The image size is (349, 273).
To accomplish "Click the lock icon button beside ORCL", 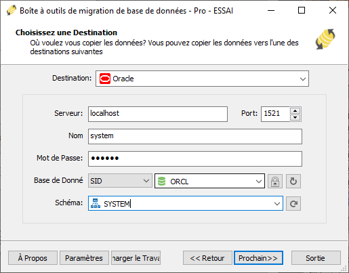I will (275, 181).
